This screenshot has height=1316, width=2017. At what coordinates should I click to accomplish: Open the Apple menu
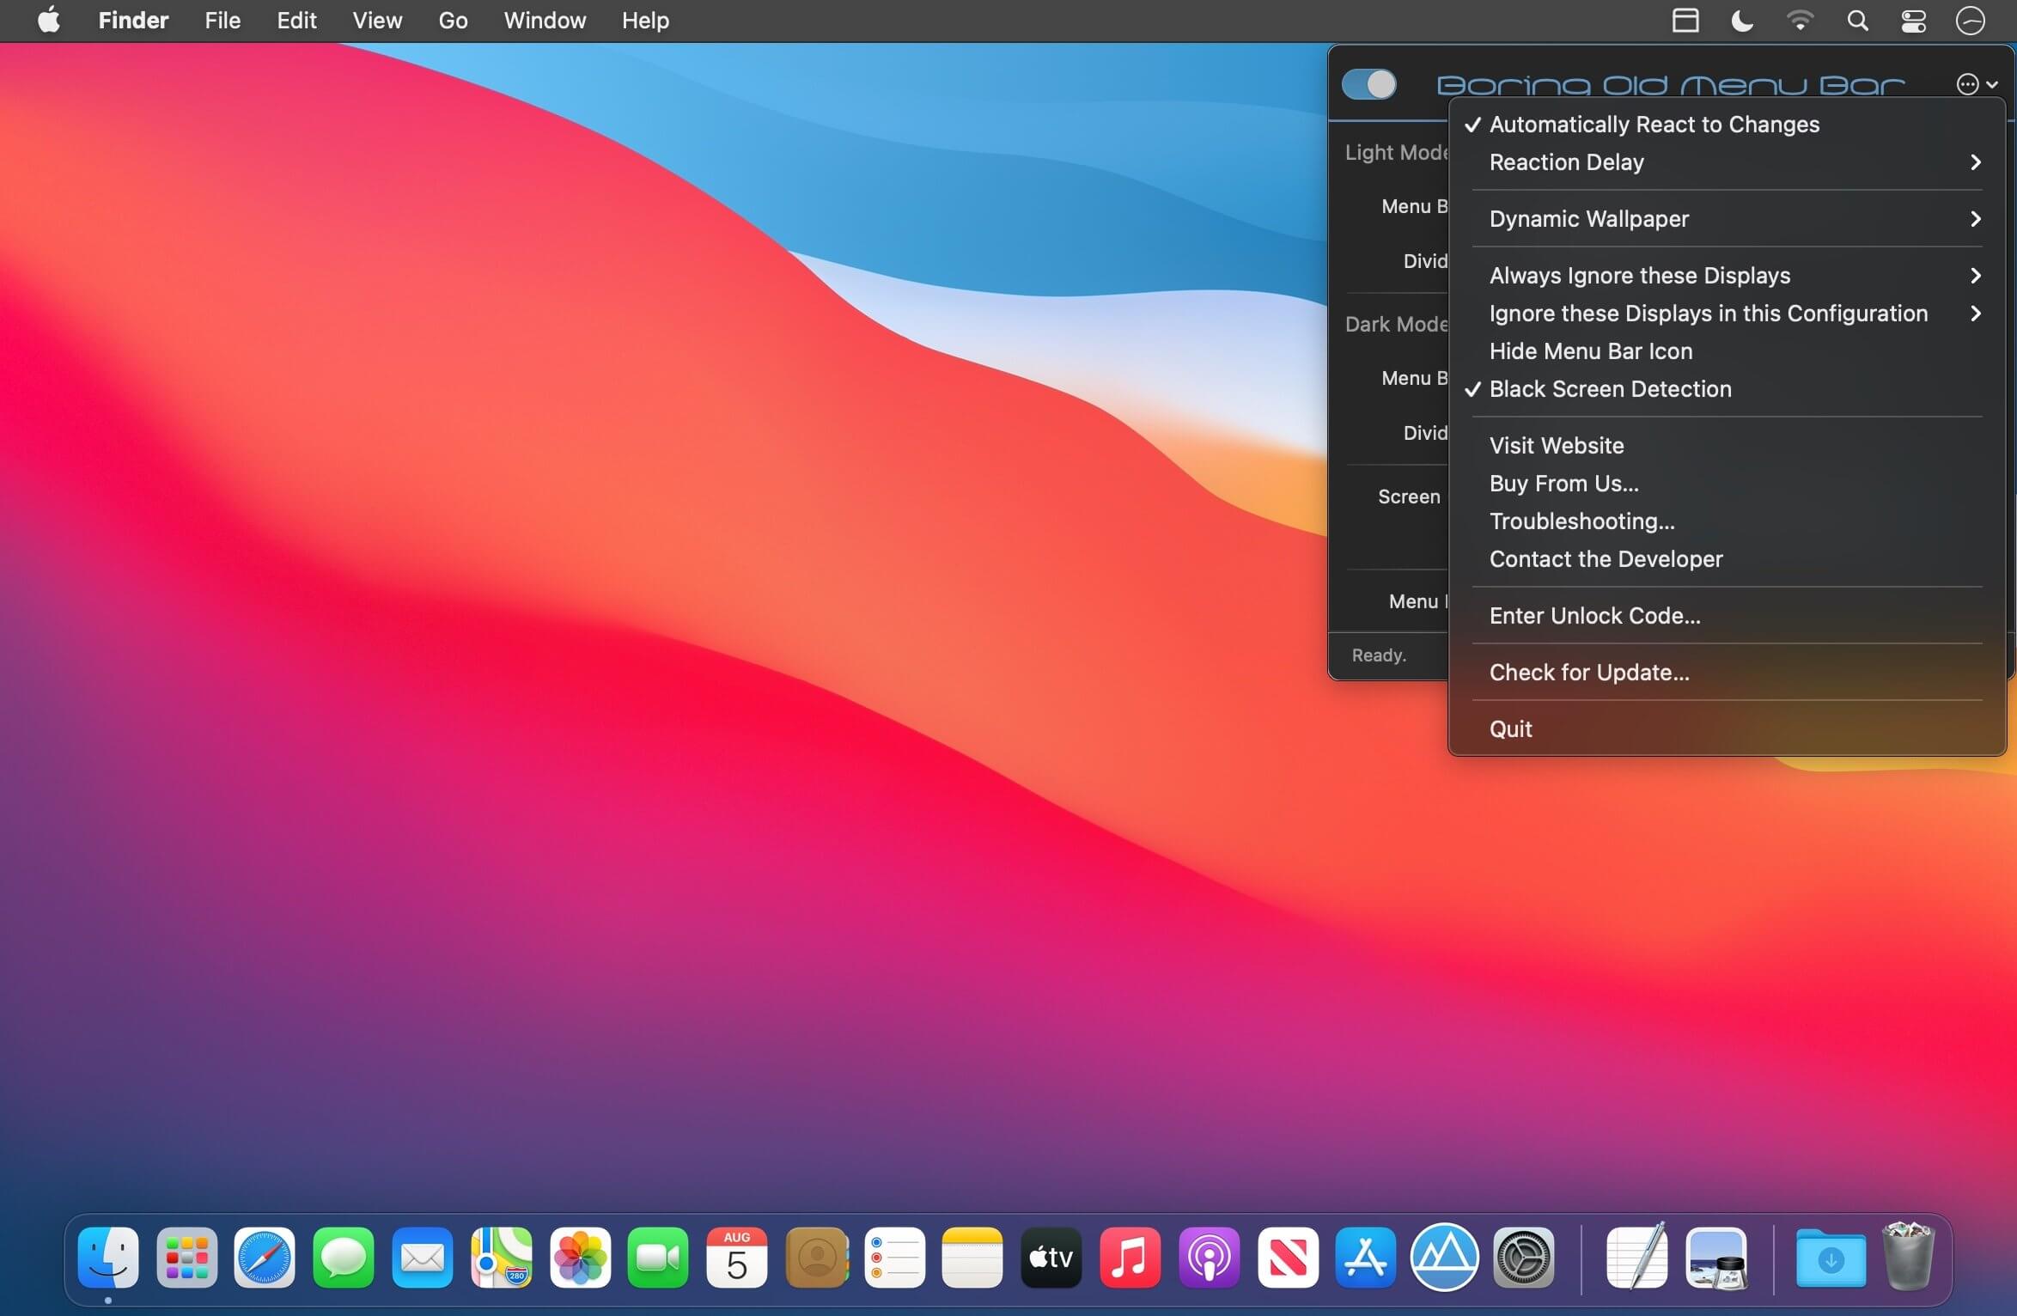[49, 20]
